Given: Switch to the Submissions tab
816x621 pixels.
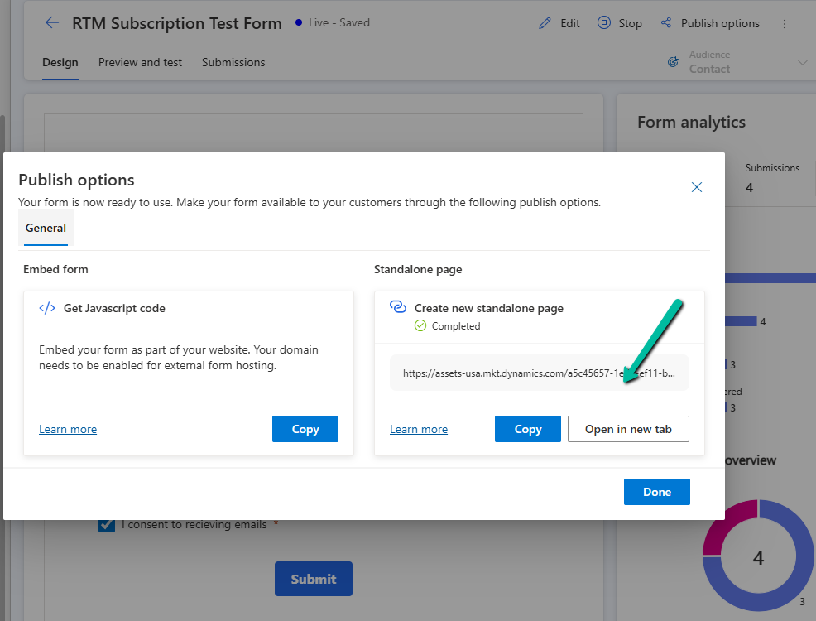Looking at the screenshot, I should pos(233,62).
